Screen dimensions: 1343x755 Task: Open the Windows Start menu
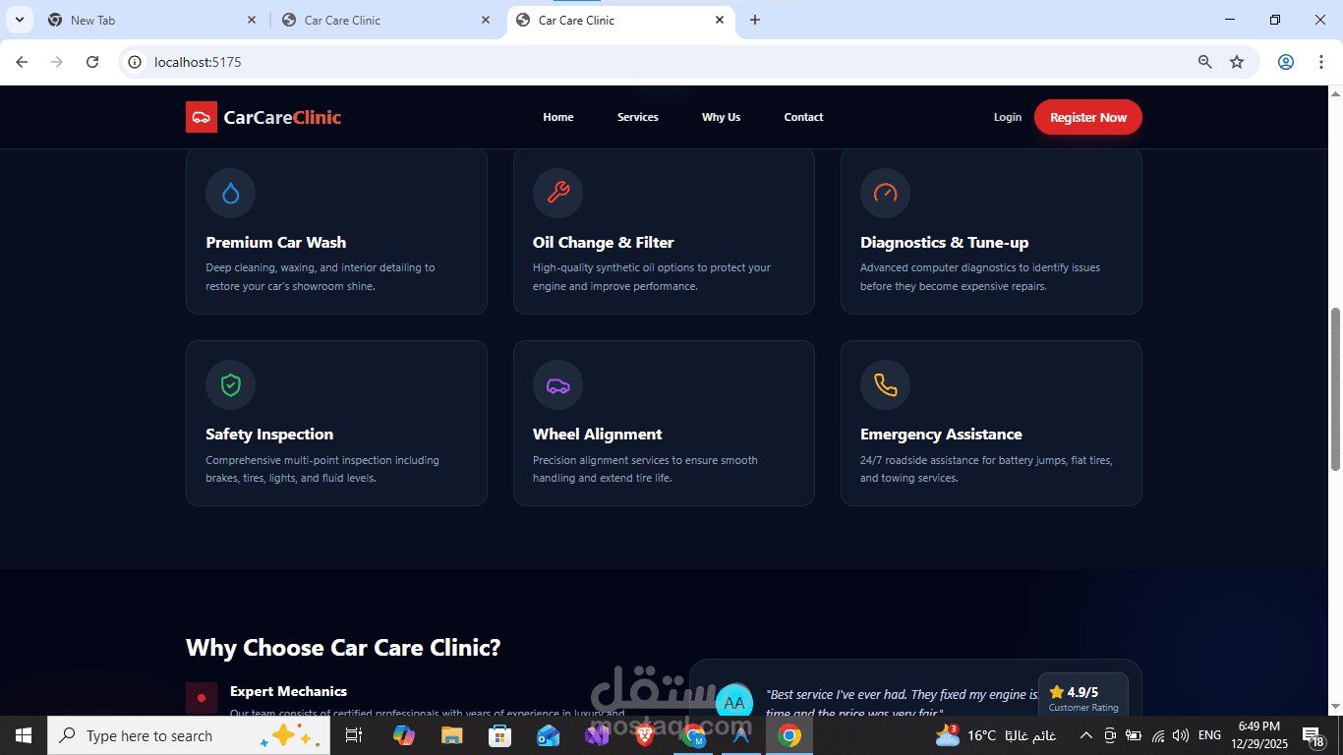tap(24, 735)
